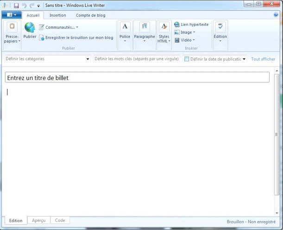
Task: Click the Redo arrow in the quick access toolbar
Action: tap(32, 6)
